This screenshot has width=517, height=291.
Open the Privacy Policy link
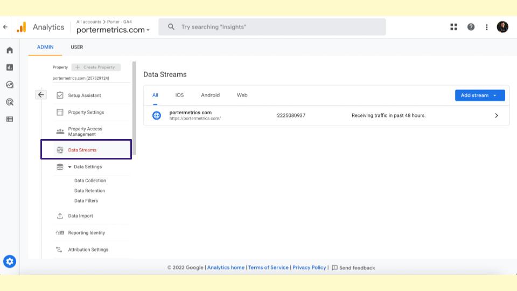click(309, 268)
